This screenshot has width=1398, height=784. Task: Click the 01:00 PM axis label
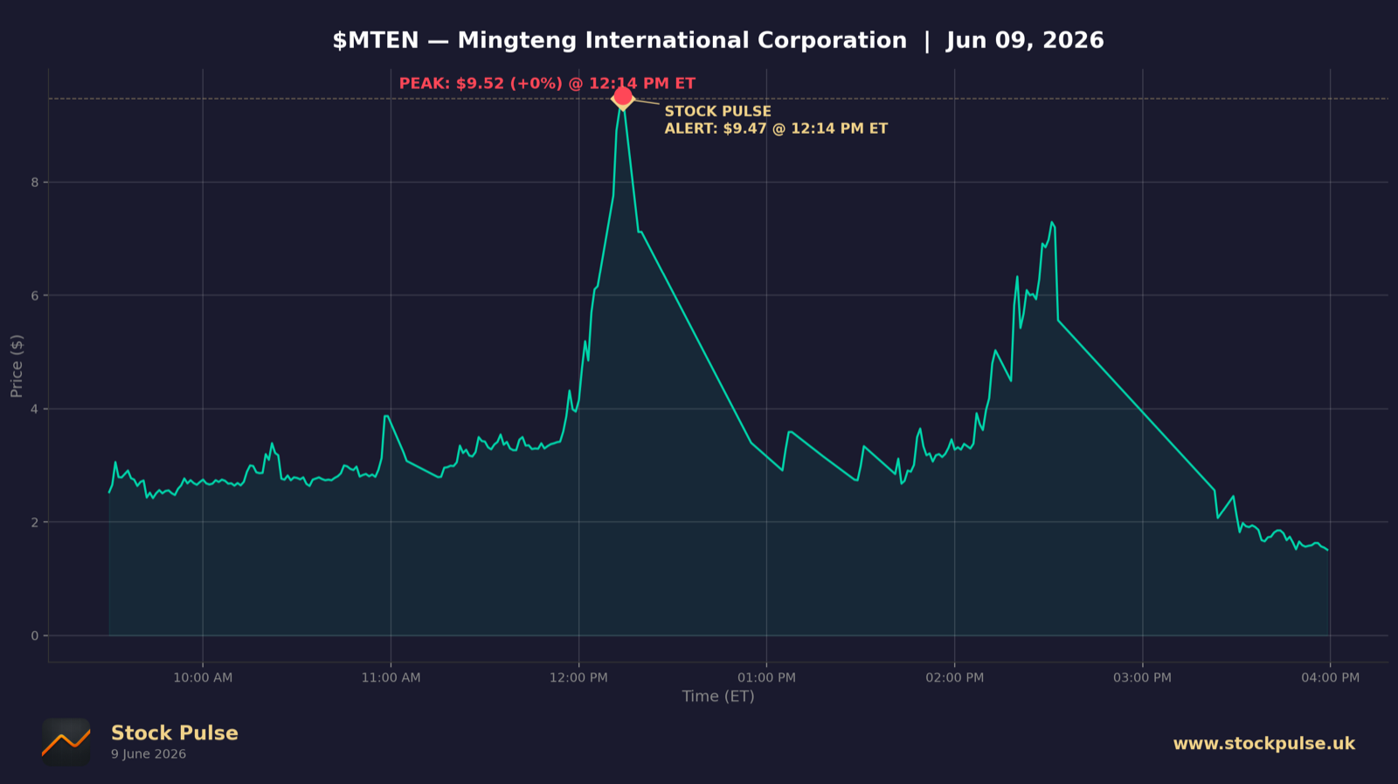(x=766, y=677)
